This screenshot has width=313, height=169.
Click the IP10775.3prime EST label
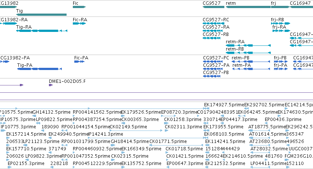click(18, 127)
